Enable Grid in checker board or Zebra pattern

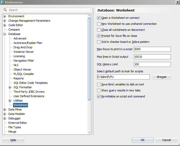99,42
